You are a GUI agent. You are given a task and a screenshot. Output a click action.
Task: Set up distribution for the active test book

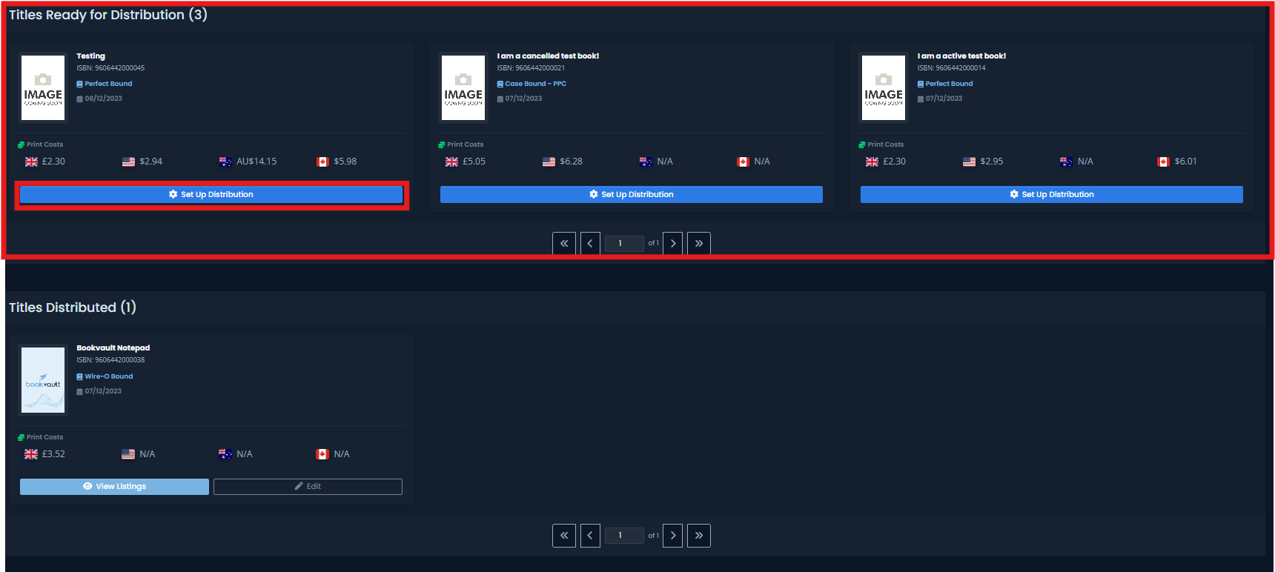coord(1051,194)
